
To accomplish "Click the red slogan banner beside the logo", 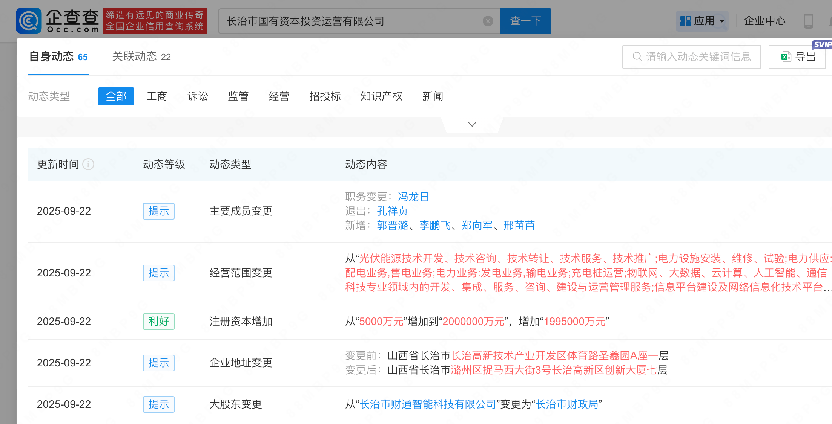I will coord(155,21).
